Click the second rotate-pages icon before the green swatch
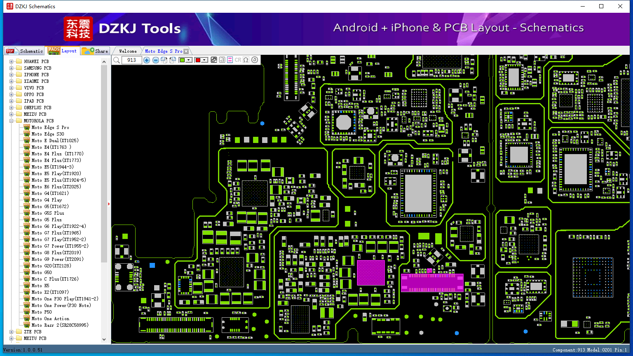Screen dimensions: 633x356 (x=173, y=60)
